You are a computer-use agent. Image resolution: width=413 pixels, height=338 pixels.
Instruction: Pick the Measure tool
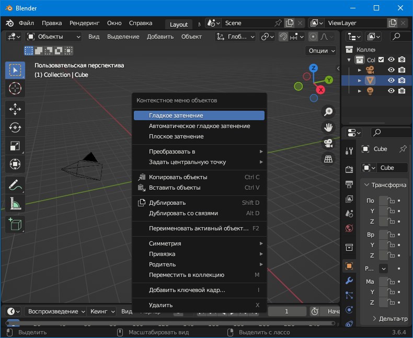pyautogui.click(x=15, y=203)
